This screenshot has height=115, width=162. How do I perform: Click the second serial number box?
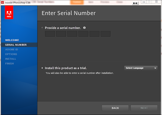[61, 34]
